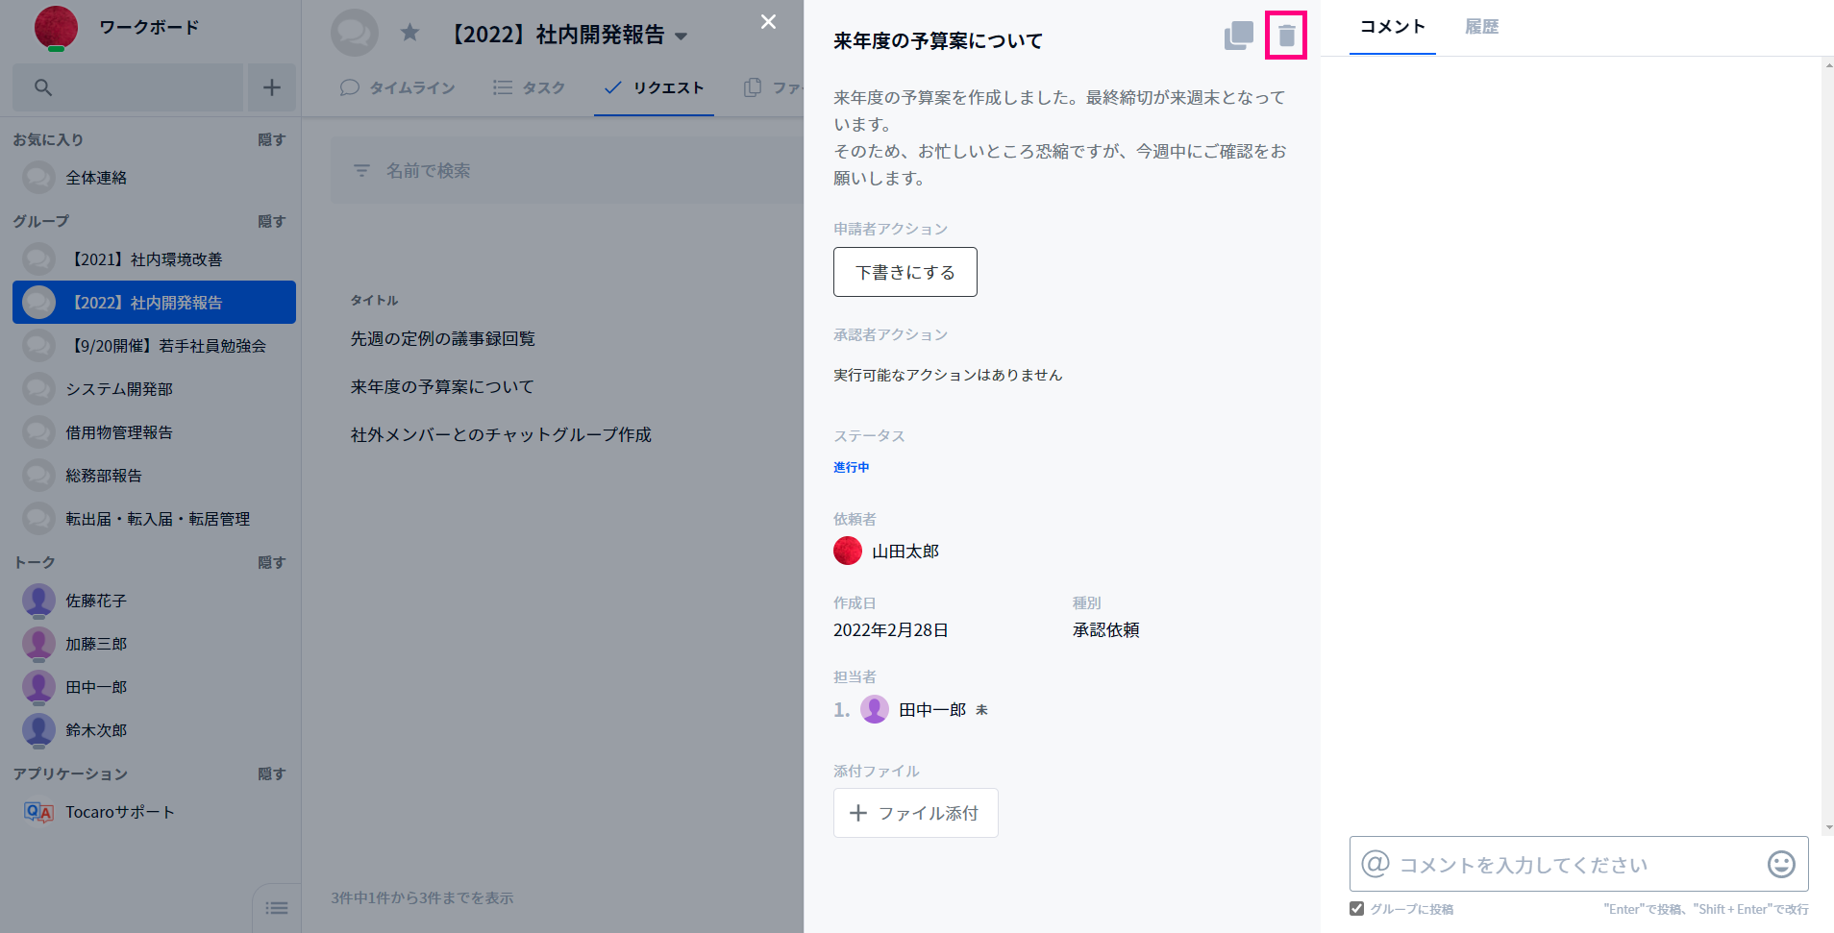Open the sidebar search magnifier
The height and width of the screenshot is (933, 1834).
tap(43, 87)
